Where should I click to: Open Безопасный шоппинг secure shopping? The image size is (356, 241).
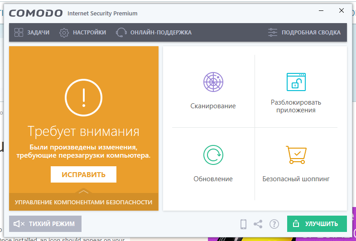click(296, 164)
